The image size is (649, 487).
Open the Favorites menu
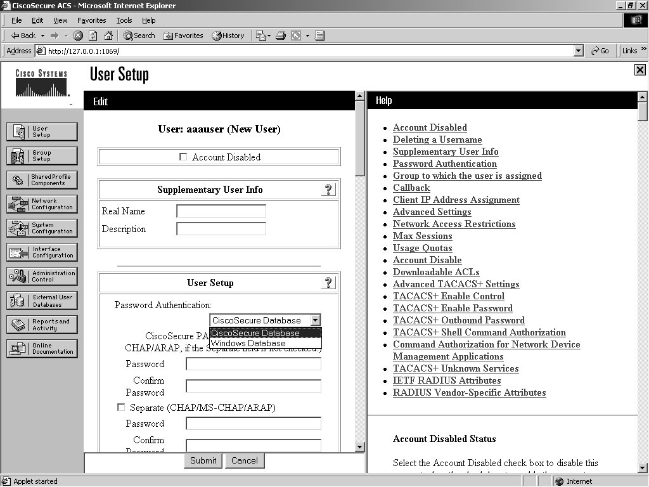(91, 20)
